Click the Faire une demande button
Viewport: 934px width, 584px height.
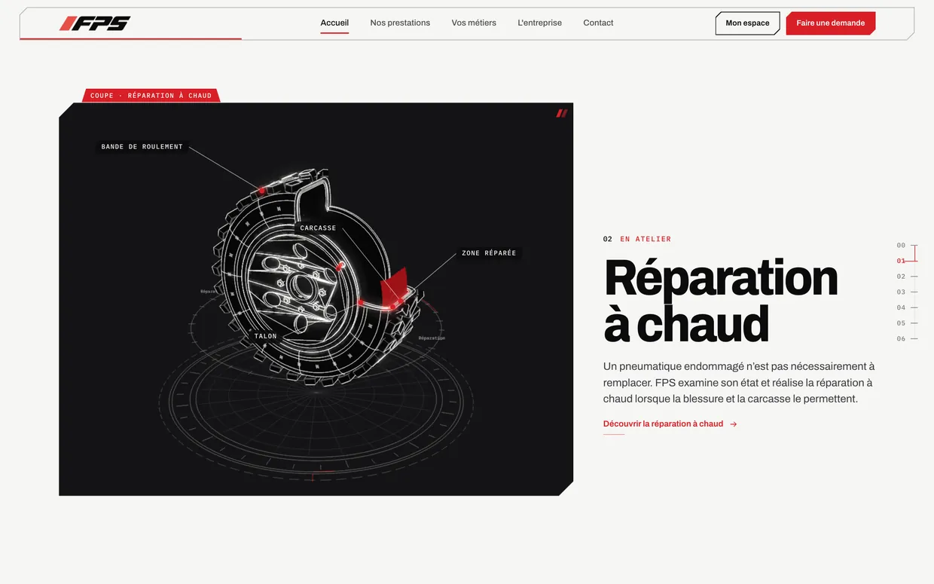[831, 23]
